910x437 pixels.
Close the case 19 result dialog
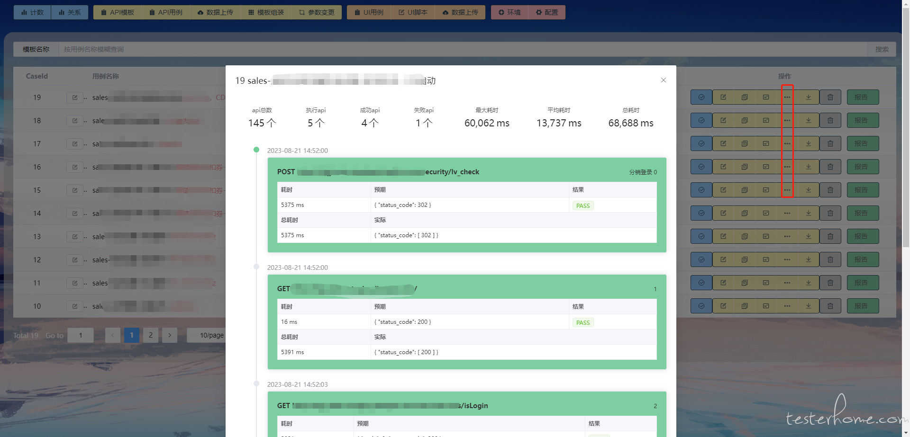(x=664, y=80)
